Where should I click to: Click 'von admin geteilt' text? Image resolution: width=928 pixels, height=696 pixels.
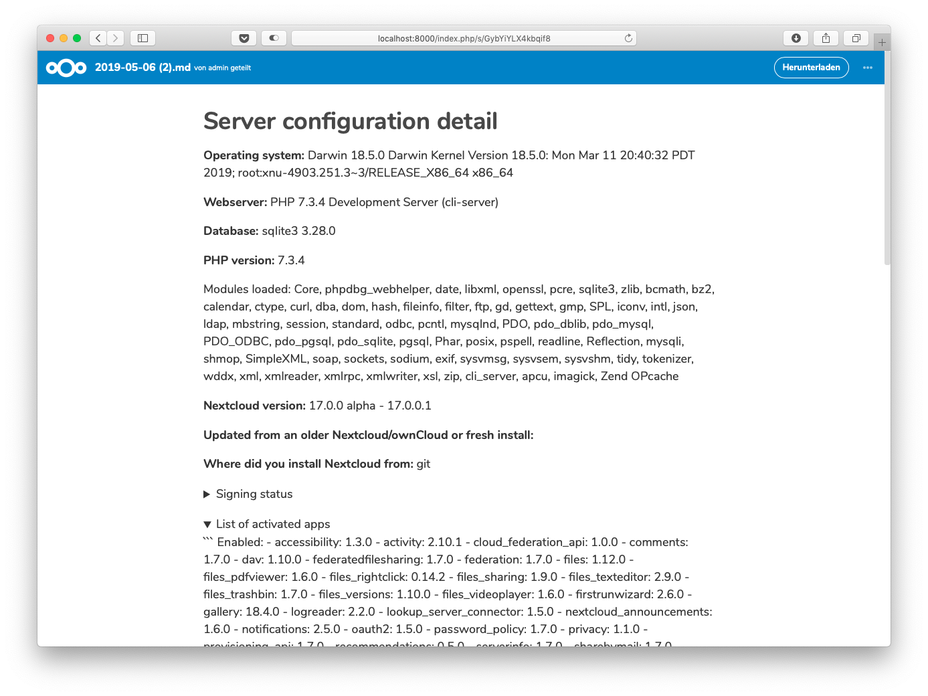coord(223,68)
